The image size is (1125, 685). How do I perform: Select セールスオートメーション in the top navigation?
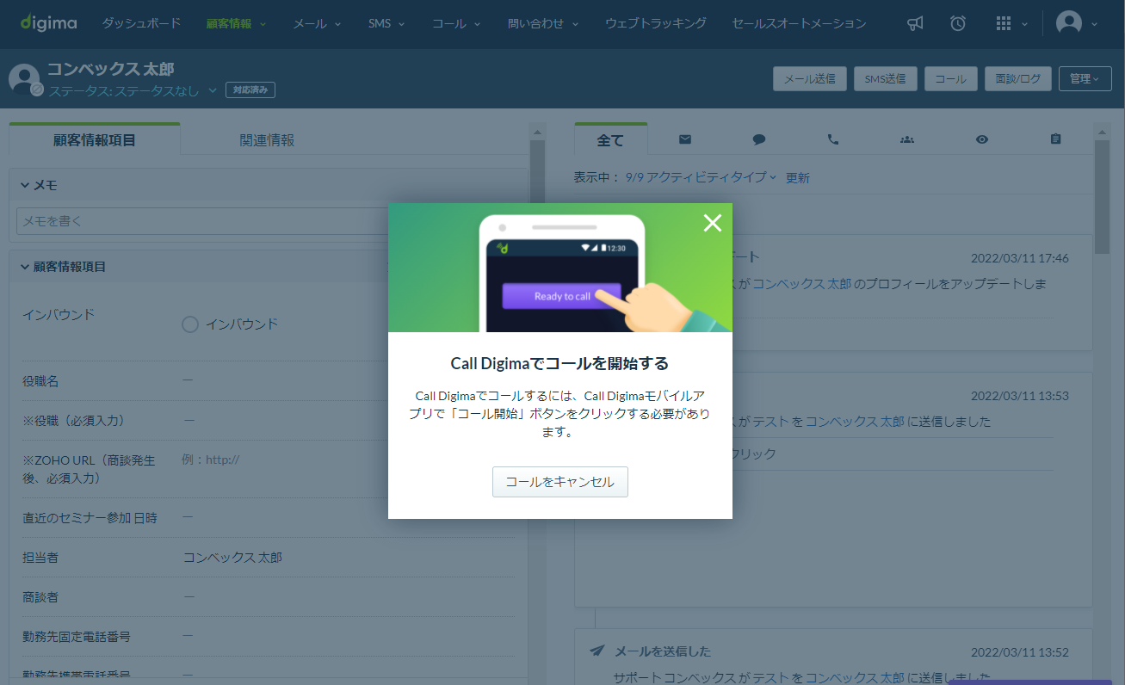799,24
